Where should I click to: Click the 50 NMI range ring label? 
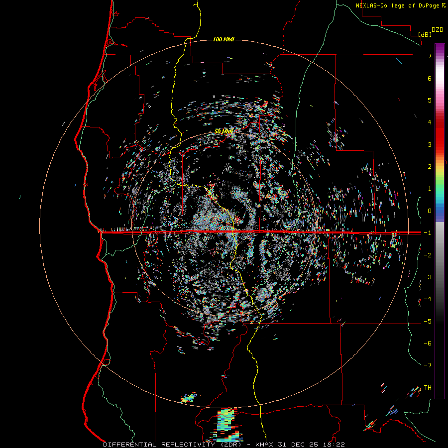click(224, 131)
